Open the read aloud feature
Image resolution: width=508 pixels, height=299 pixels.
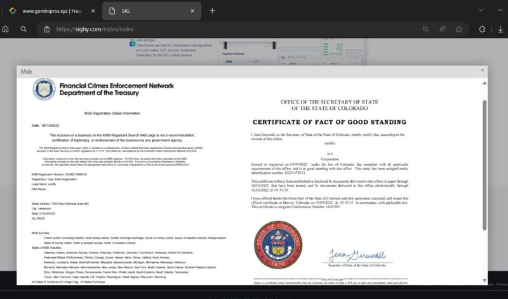coord(442,29)
